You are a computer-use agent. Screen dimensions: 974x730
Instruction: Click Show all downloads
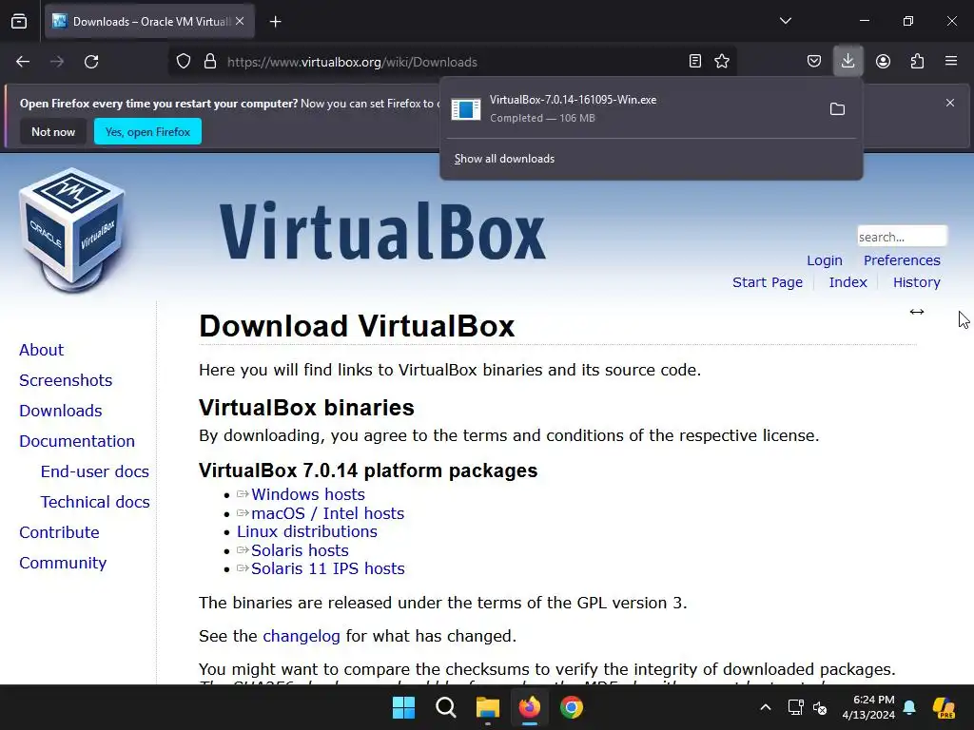click(x=504, y=159)
